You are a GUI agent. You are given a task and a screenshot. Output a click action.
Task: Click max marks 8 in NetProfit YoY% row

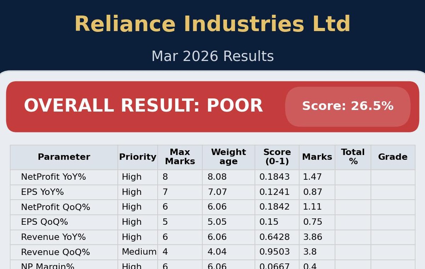tap(165, 177)
